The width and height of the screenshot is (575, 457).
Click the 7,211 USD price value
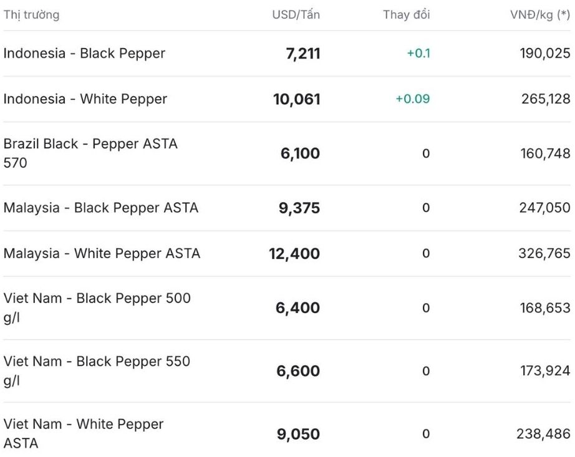pos(302,54)
